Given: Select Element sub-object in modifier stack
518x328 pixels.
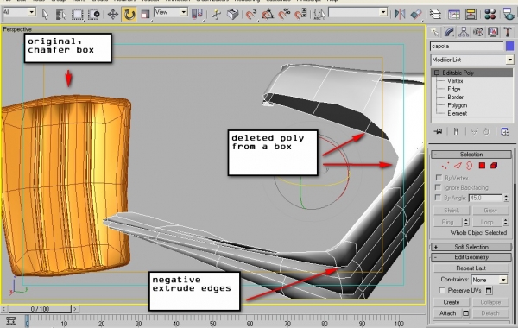Looking at the screenshot, I should [458, 113].
